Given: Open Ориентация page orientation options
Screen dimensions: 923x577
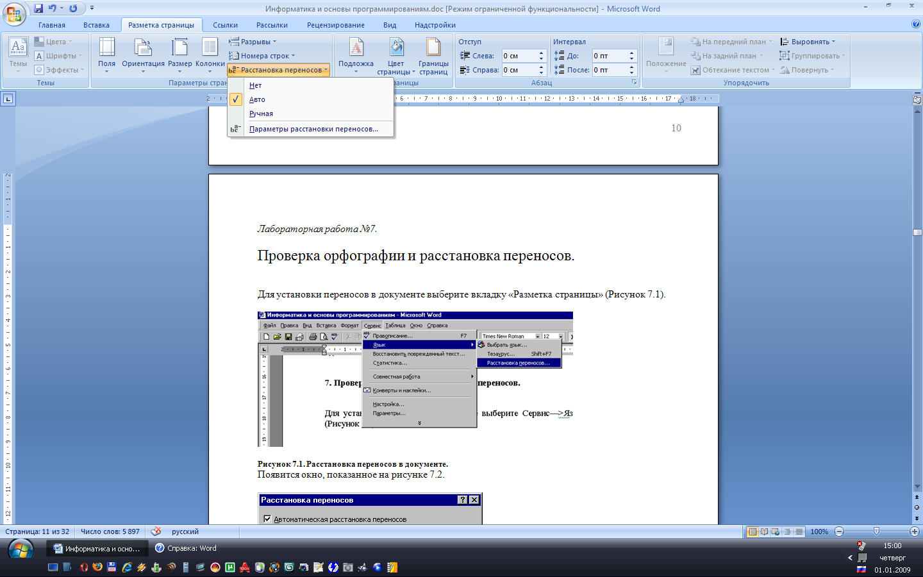Looking at the screenshot, I should (x=143, y=55).
